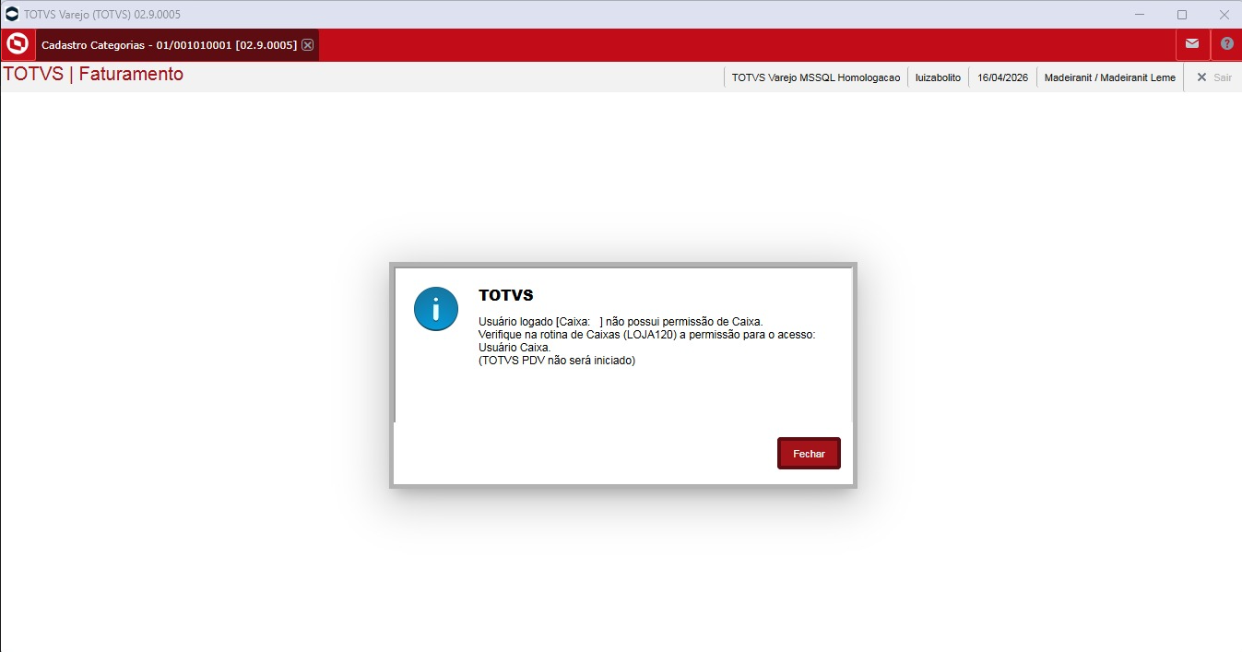Click the TOTVS | Faturamento module title
Image resolution: width=1242 pixels, height=652 pixels.
point(93,75)
